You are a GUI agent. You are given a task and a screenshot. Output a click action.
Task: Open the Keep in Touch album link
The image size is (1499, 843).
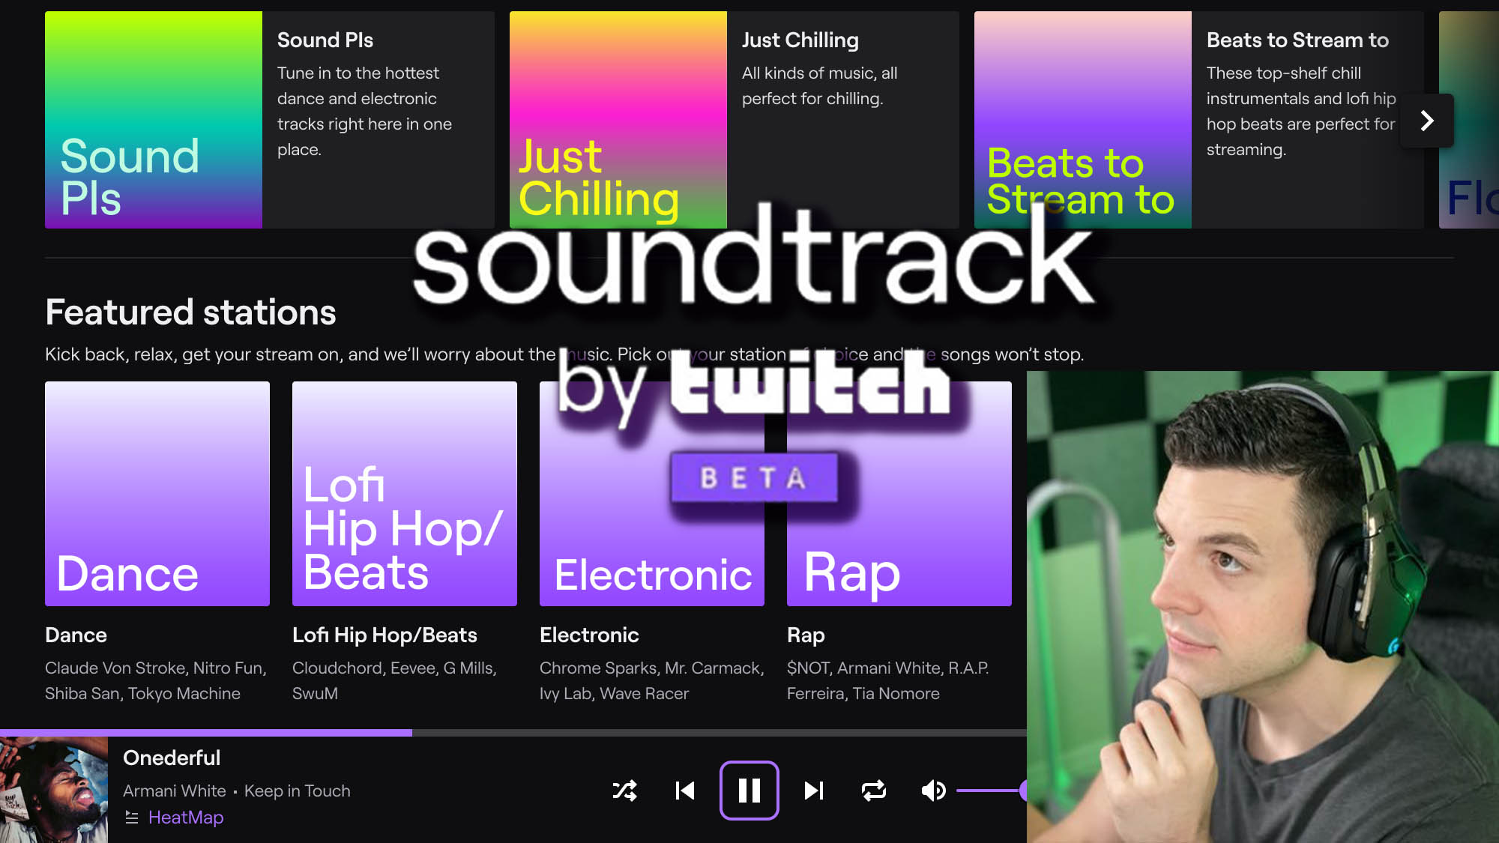click(x=298, y=791)
